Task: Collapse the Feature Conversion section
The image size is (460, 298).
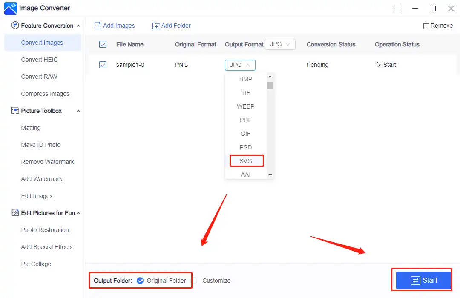Action: point(78,26)
